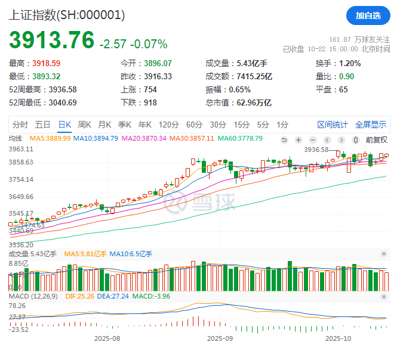Open the 区间统计 link

coord(333,125)
